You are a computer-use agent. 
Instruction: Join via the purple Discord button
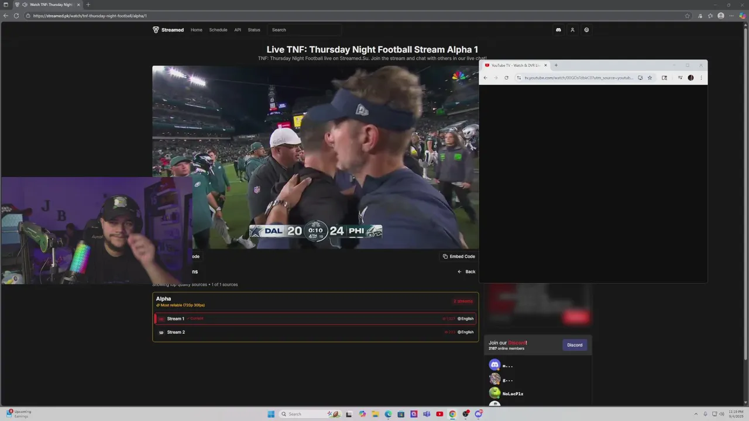tap(575, 345)
